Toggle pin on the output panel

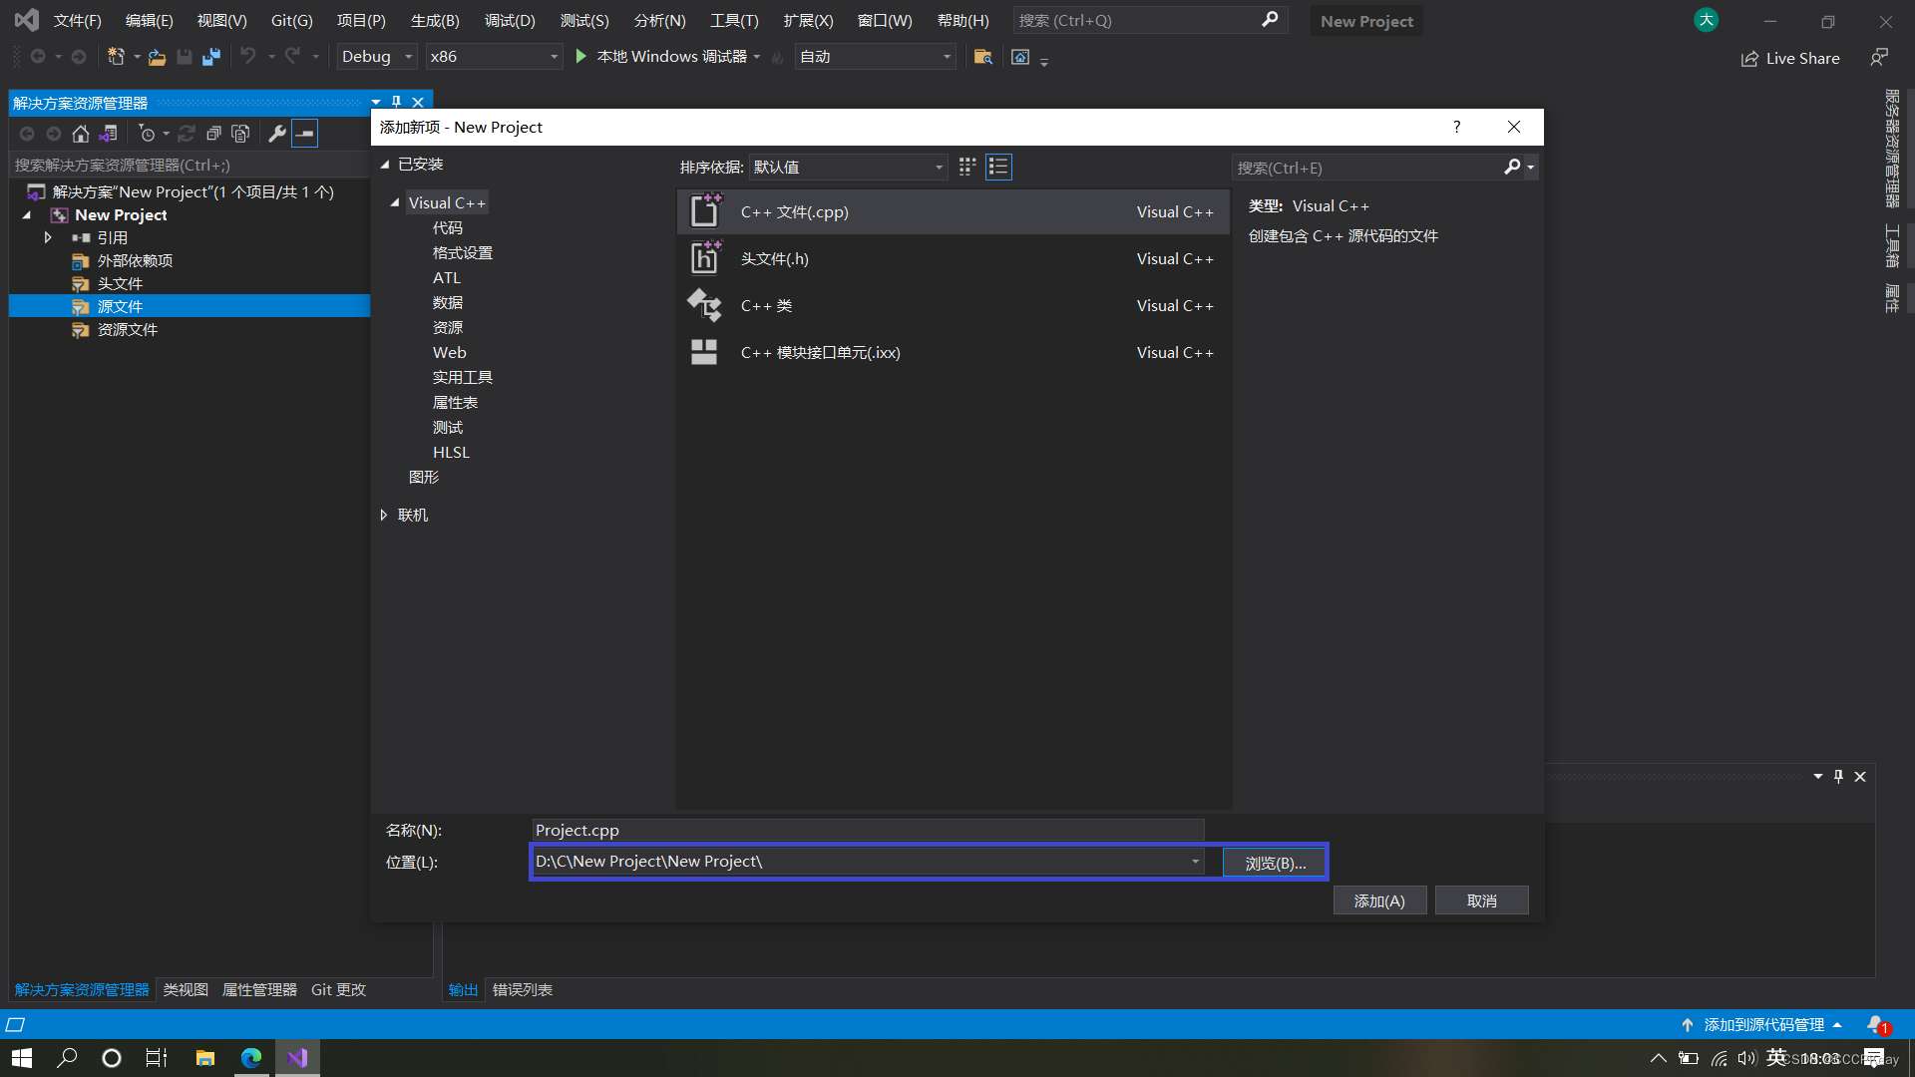click(1838, 776)
